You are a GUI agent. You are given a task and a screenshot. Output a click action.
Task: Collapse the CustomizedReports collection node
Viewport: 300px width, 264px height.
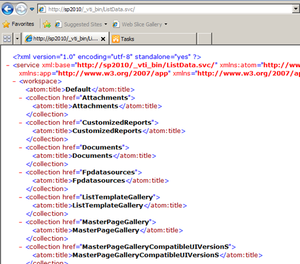pyautogui.click(x=20, y=123)
